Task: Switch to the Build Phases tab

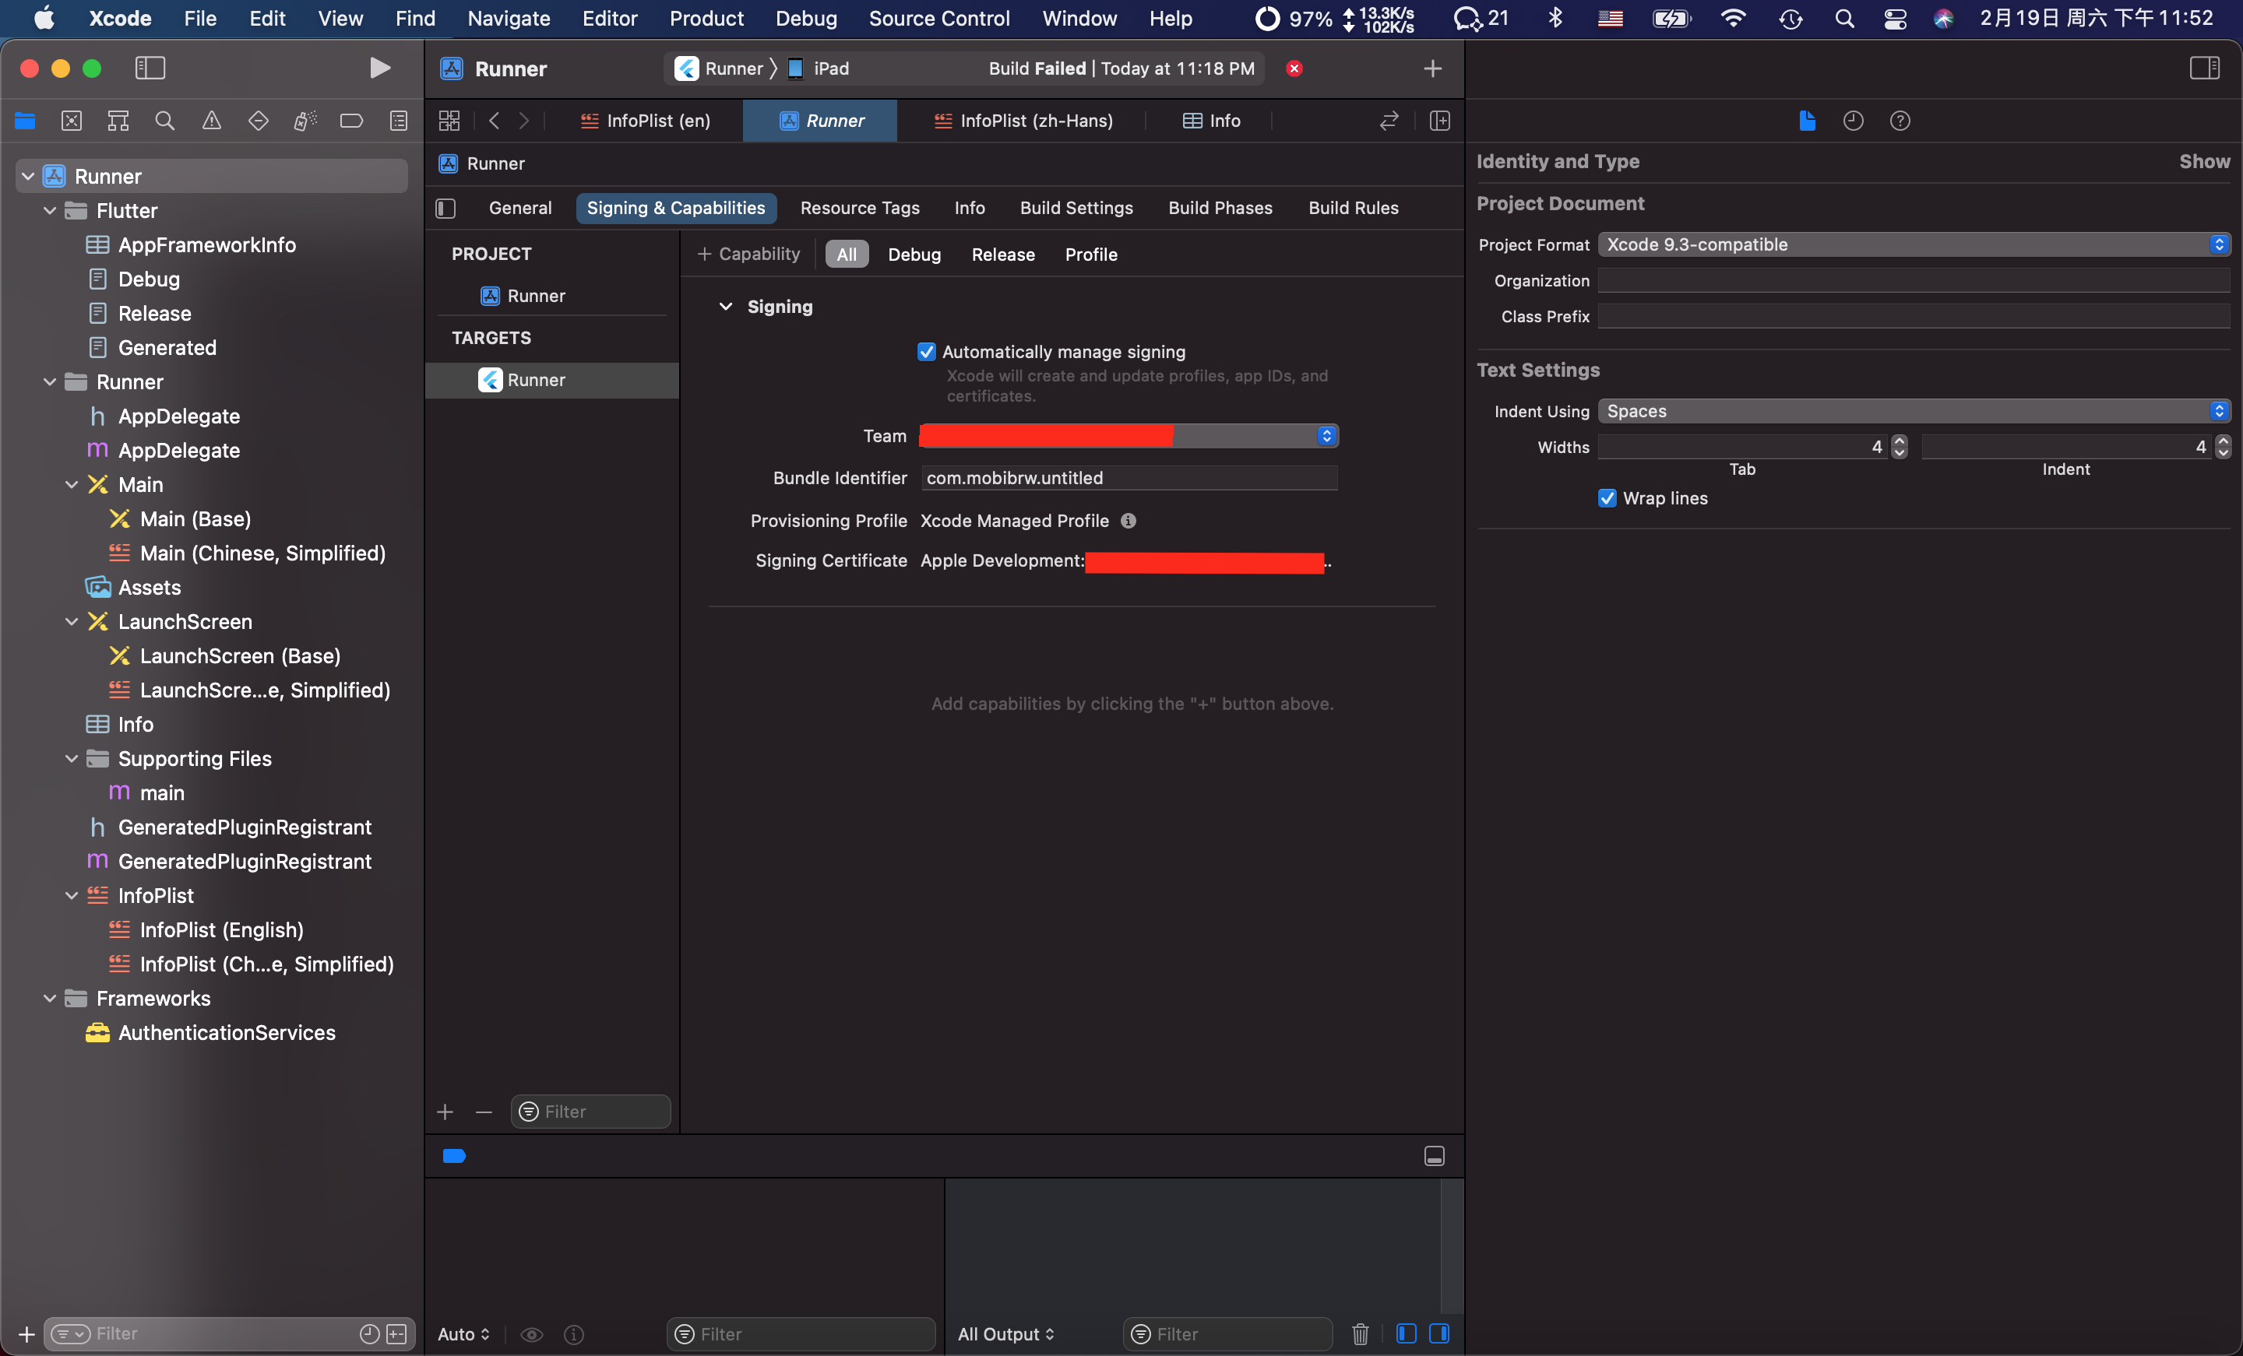Action: [x=1220, y=209]
